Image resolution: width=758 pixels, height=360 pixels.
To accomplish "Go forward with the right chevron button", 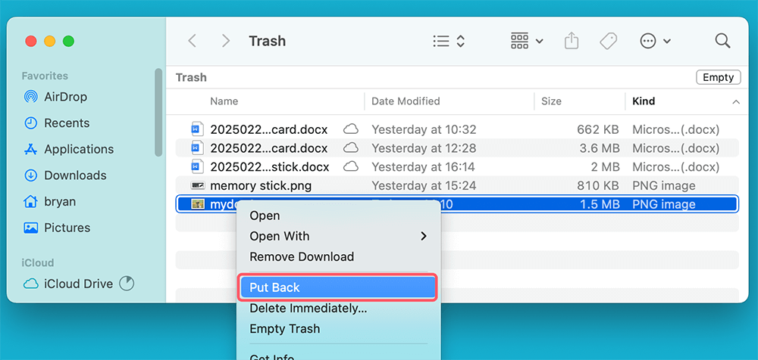I will coord(225,41).
